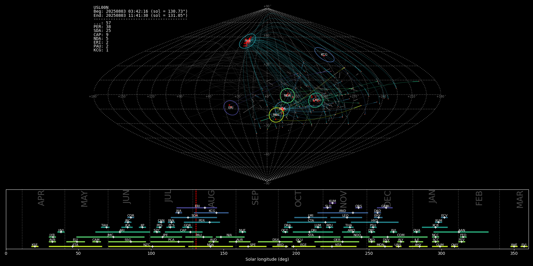Click the Beg: 20250803 03:42:16 line
The width and height of the screenshot is (533, 266).
tap(141, 12)
